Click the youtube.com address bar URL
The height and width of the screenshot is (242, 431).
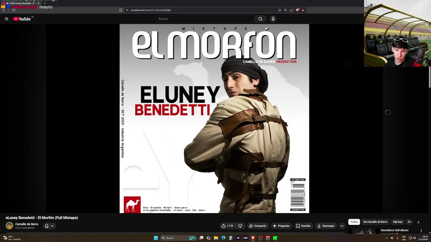151,10
